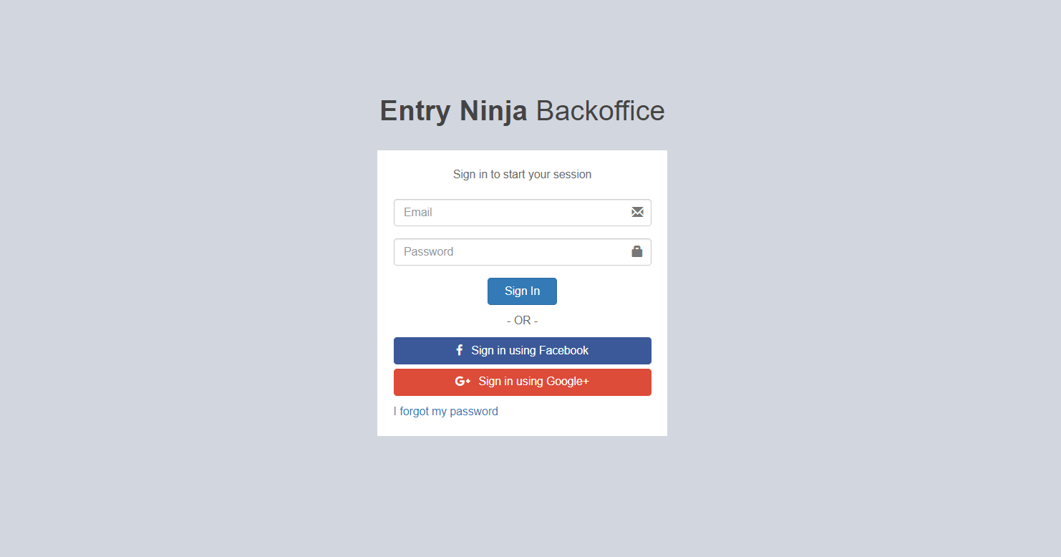Open the I forgot my password link

(x=446, y=412)
